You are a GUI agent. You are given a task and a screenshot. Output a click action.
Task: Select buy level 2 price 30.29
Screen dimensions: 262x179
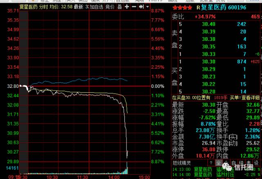tap(208, 69)
